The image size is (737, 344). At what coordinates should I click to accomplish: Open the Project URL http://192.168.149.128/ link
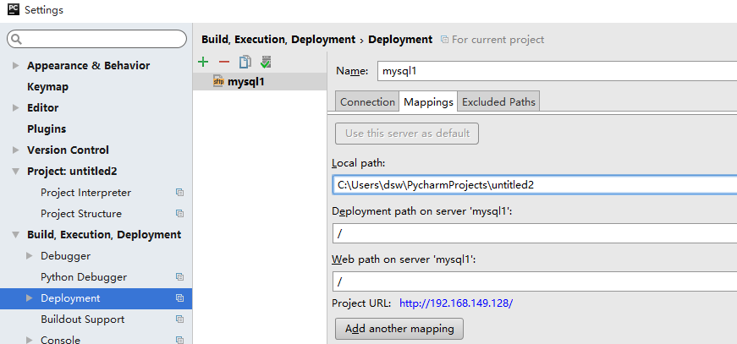coord(456,303)
